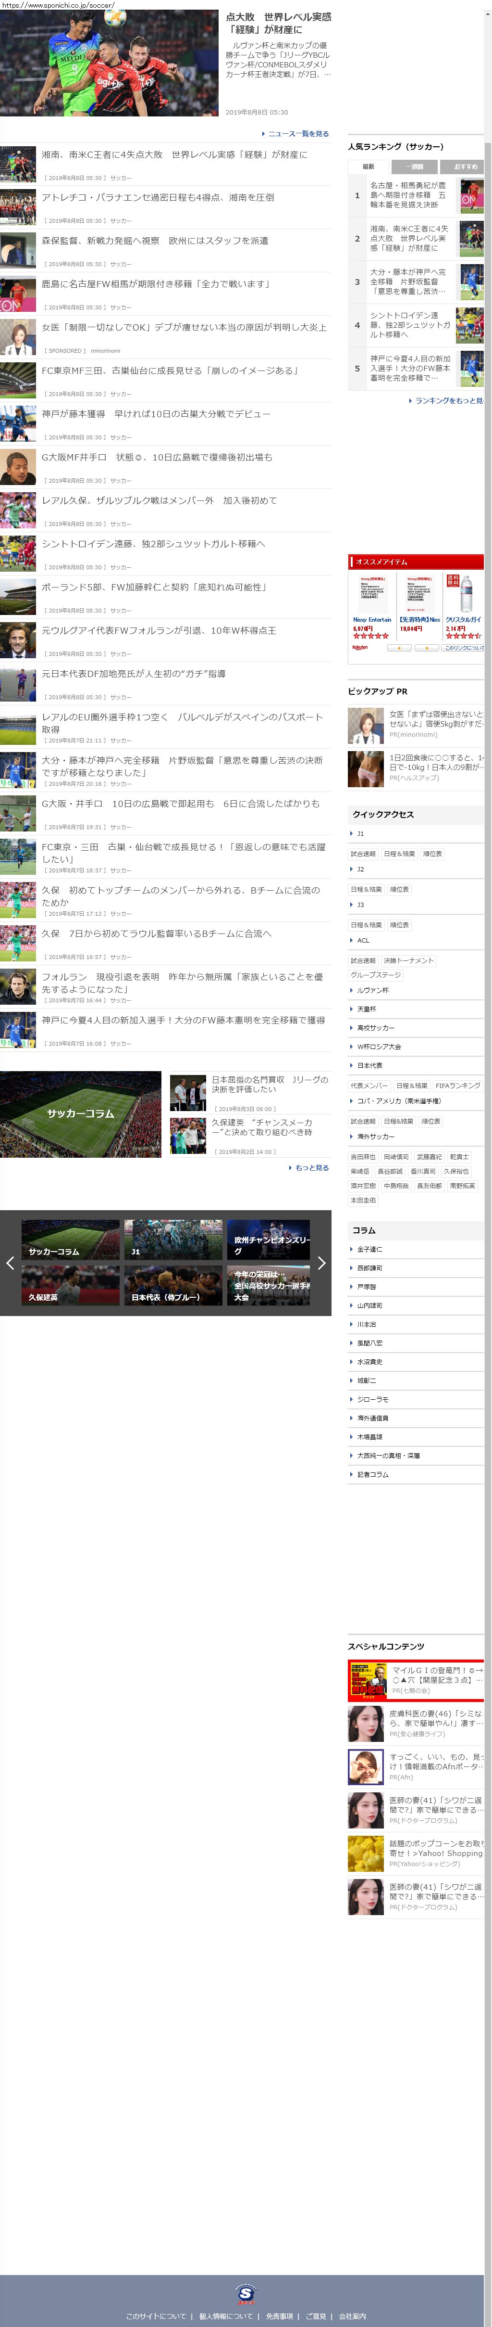Click このサイトについて footer link
The height and width of the screenshot is (2327, 492).
tap(155, 2316)
